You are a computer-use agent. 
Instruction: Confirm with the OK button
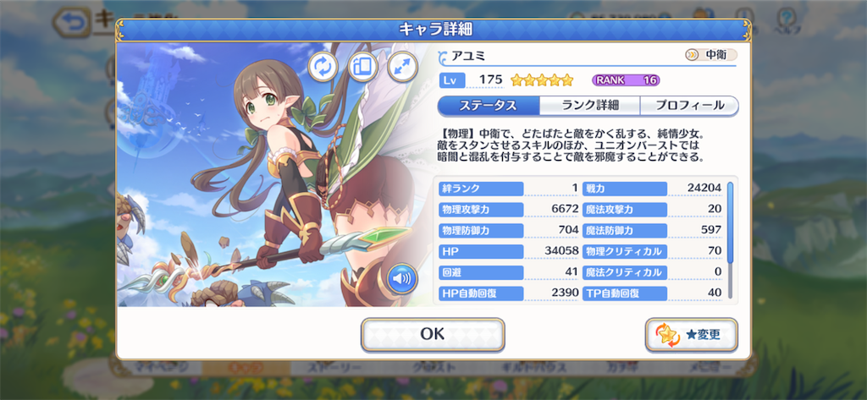coord(433,334)
